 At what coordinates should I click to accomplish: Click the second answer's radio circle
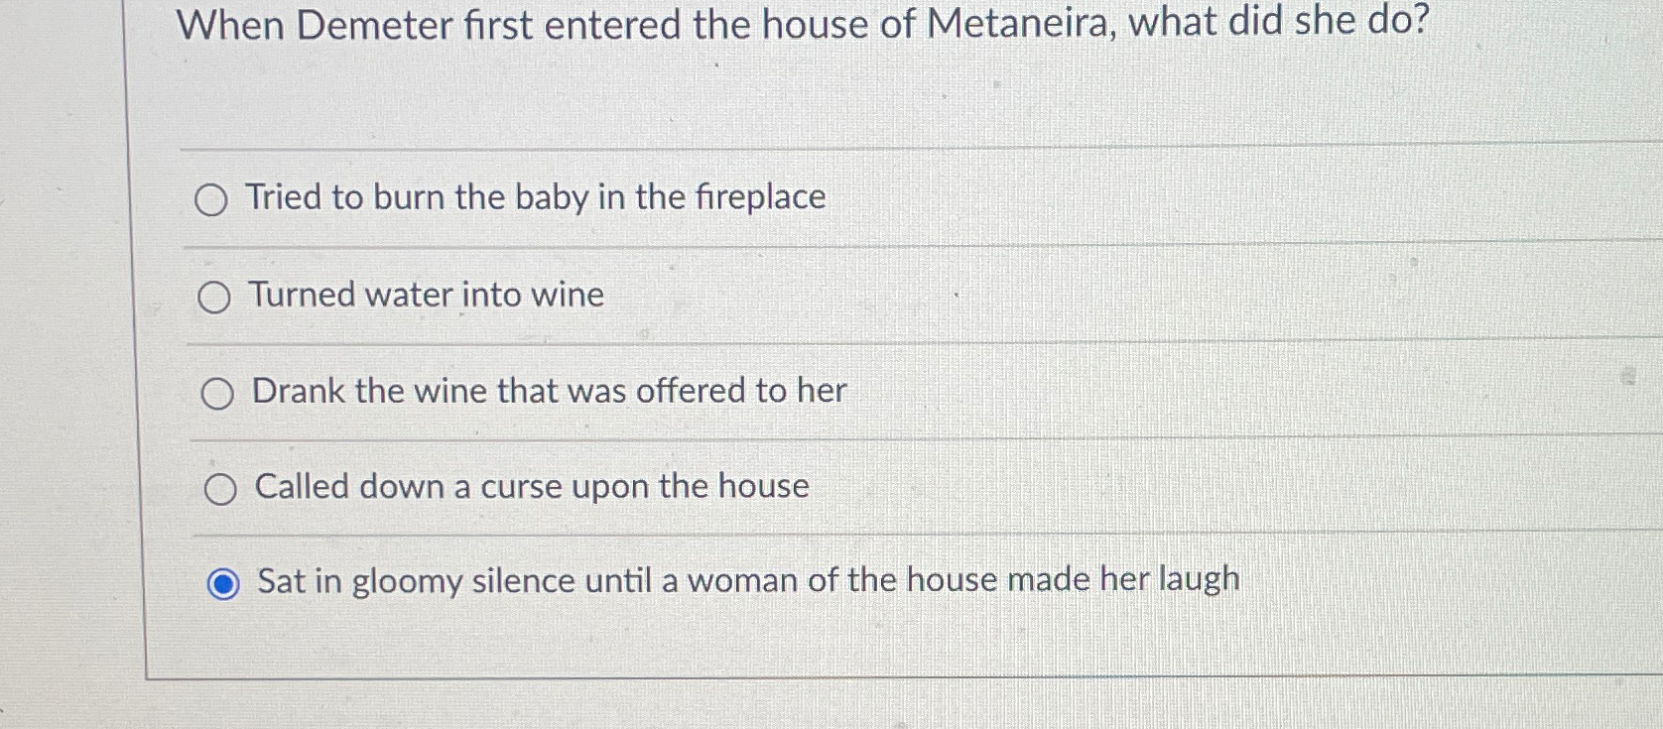[x=215, y=298]
